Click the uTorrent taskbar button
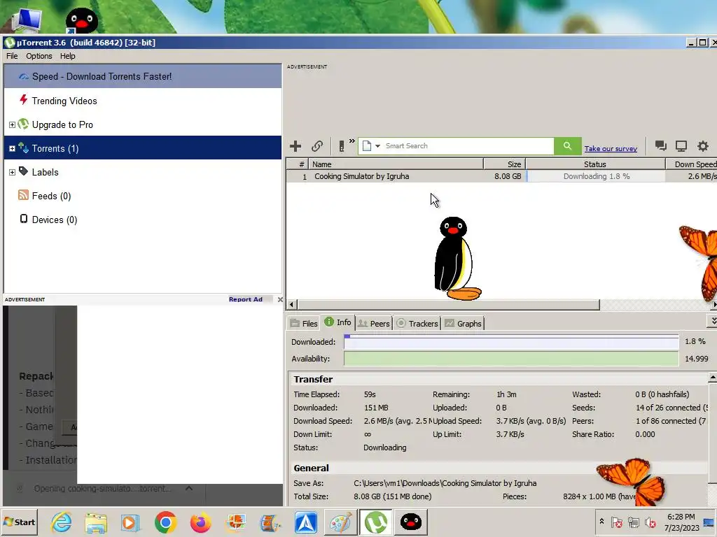This screenshot has width=717, height=537. [x=376, y=522]
